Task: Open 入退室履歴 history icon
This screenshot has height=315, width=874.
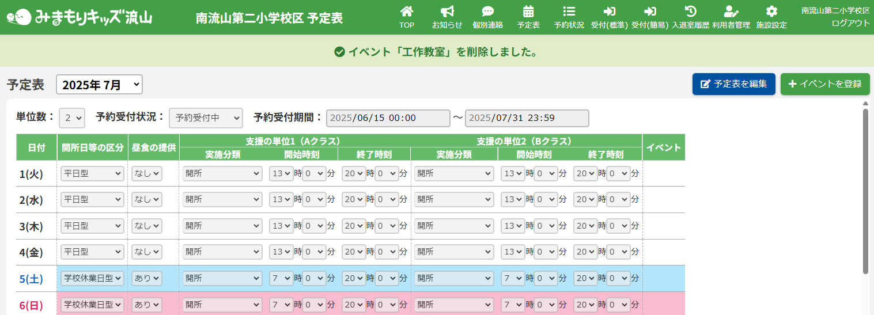Action: pos(690,12)
